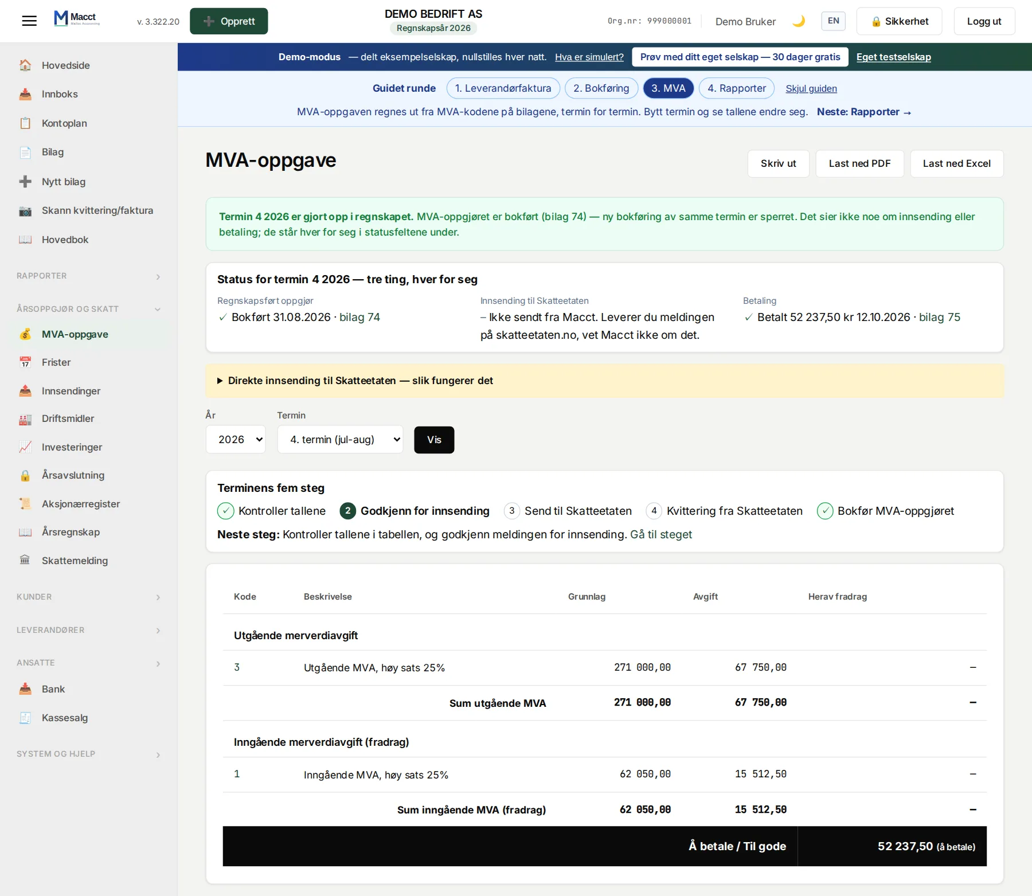1032x896 pixels.
Task: Collapse ÅRSOPPGJØR OG SKATT section
Action: tap(88, 309)
